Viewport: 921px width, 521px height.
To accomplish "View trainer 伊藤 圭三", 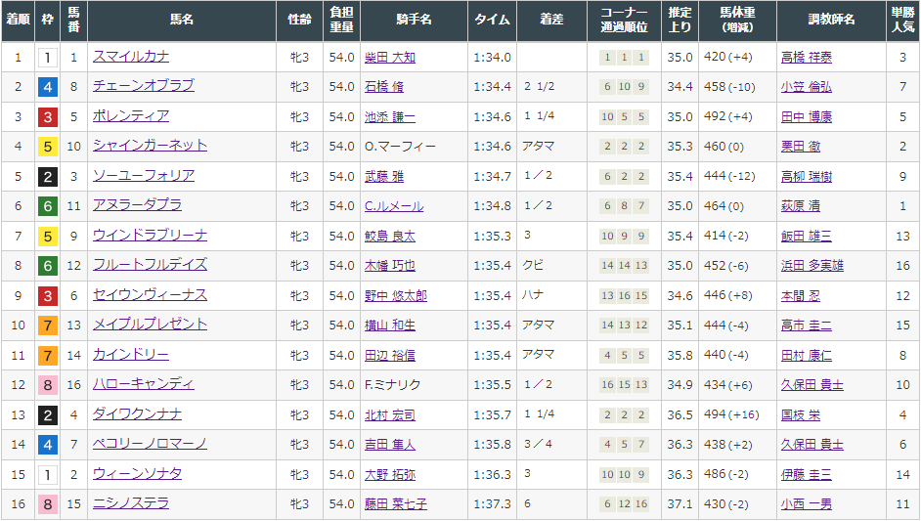I will point(807,475).
